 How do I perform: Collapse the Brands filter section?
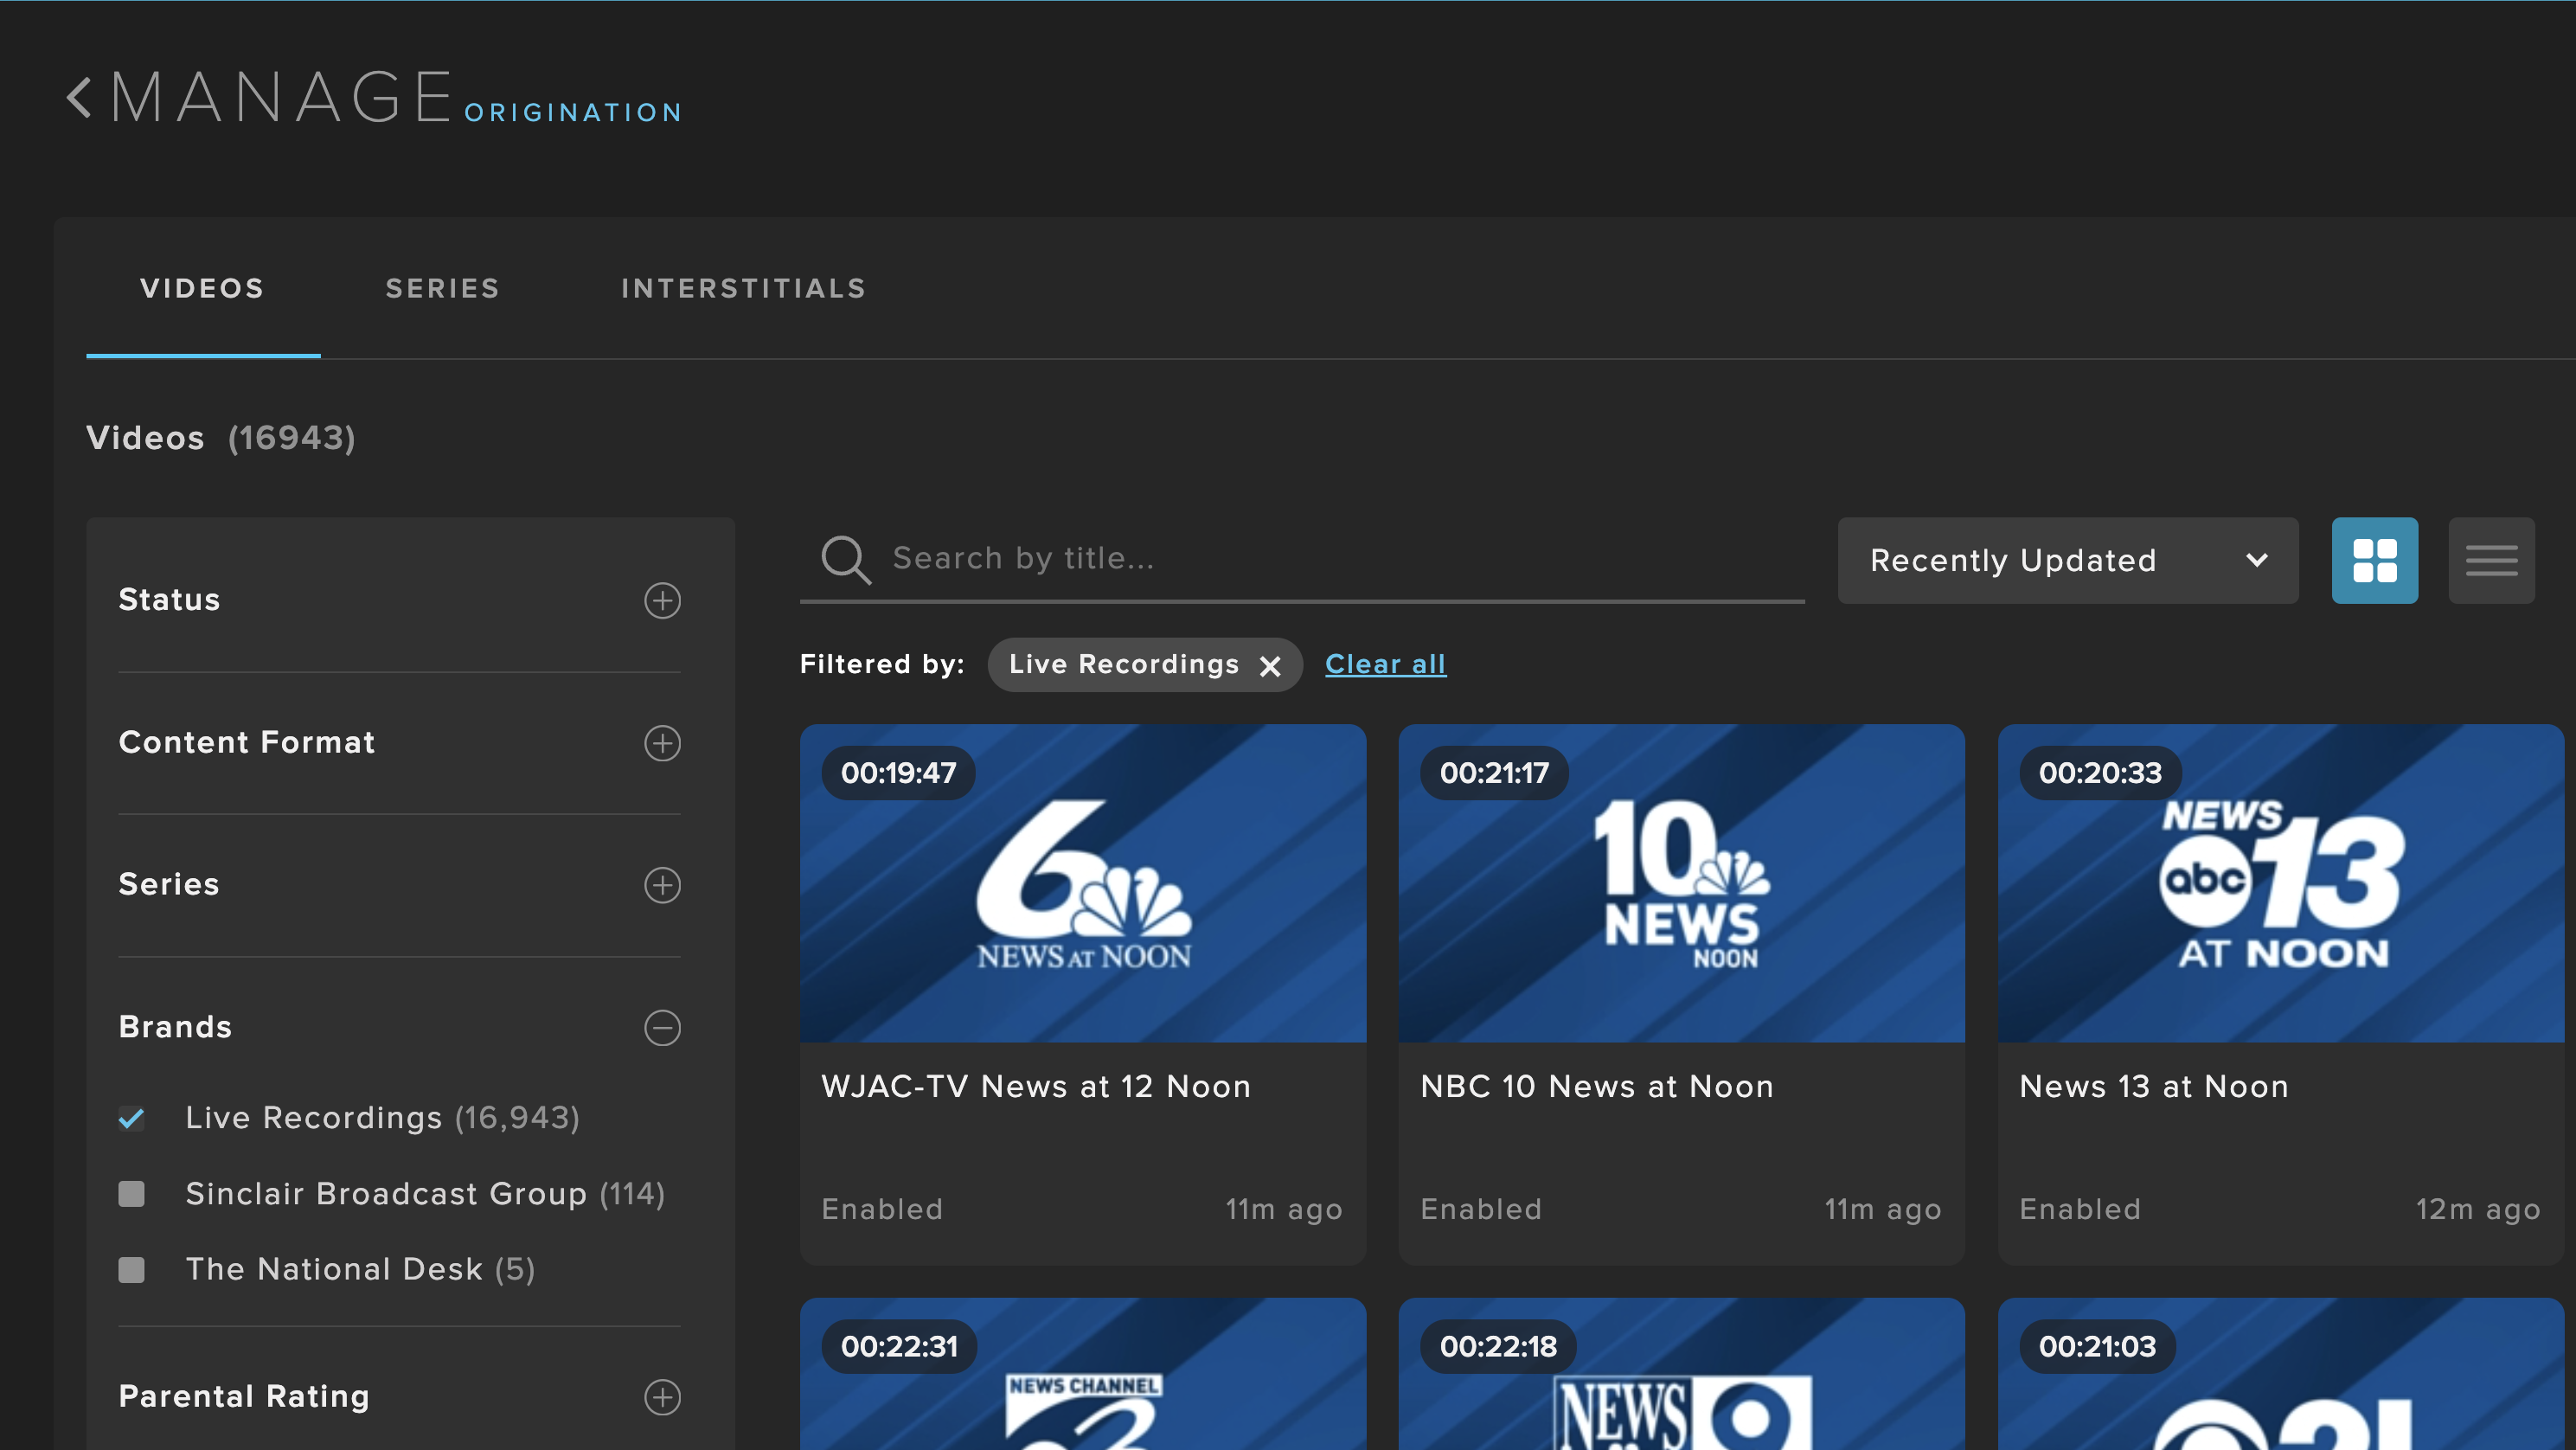pyautogui.click(x=662, y=1028)
